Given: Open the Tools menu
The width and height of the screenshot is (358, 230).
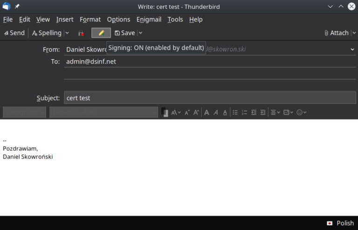Looking at the screenshot, I should 175,20.
